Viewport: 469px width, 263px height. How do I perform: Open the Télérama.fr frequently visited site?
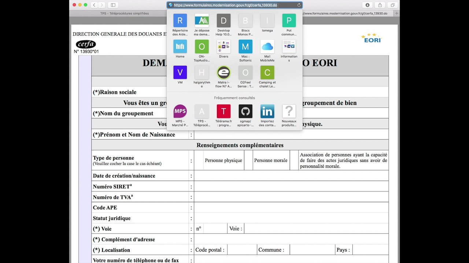tap(224, 115)
